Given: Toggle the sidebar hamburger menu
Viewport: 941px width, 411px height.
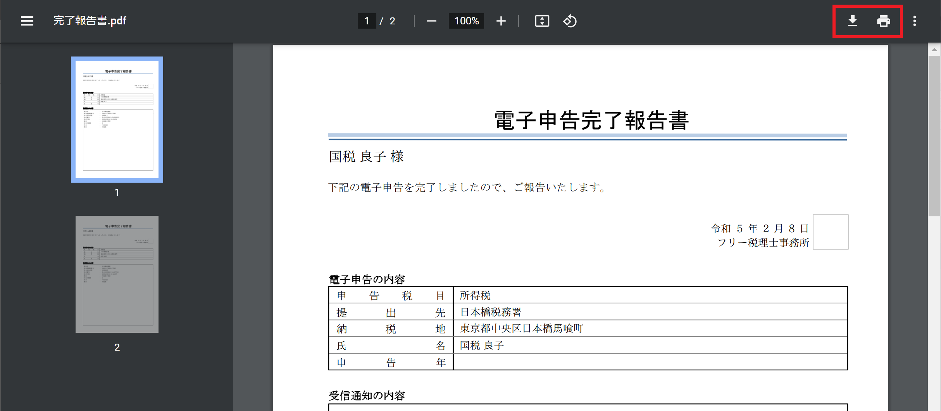Looking at the screenshot, I should 27,21.
